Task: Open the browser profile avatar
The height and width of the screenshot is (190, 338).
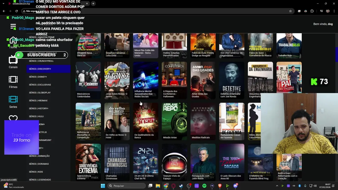Action: (x=328, y=11)
